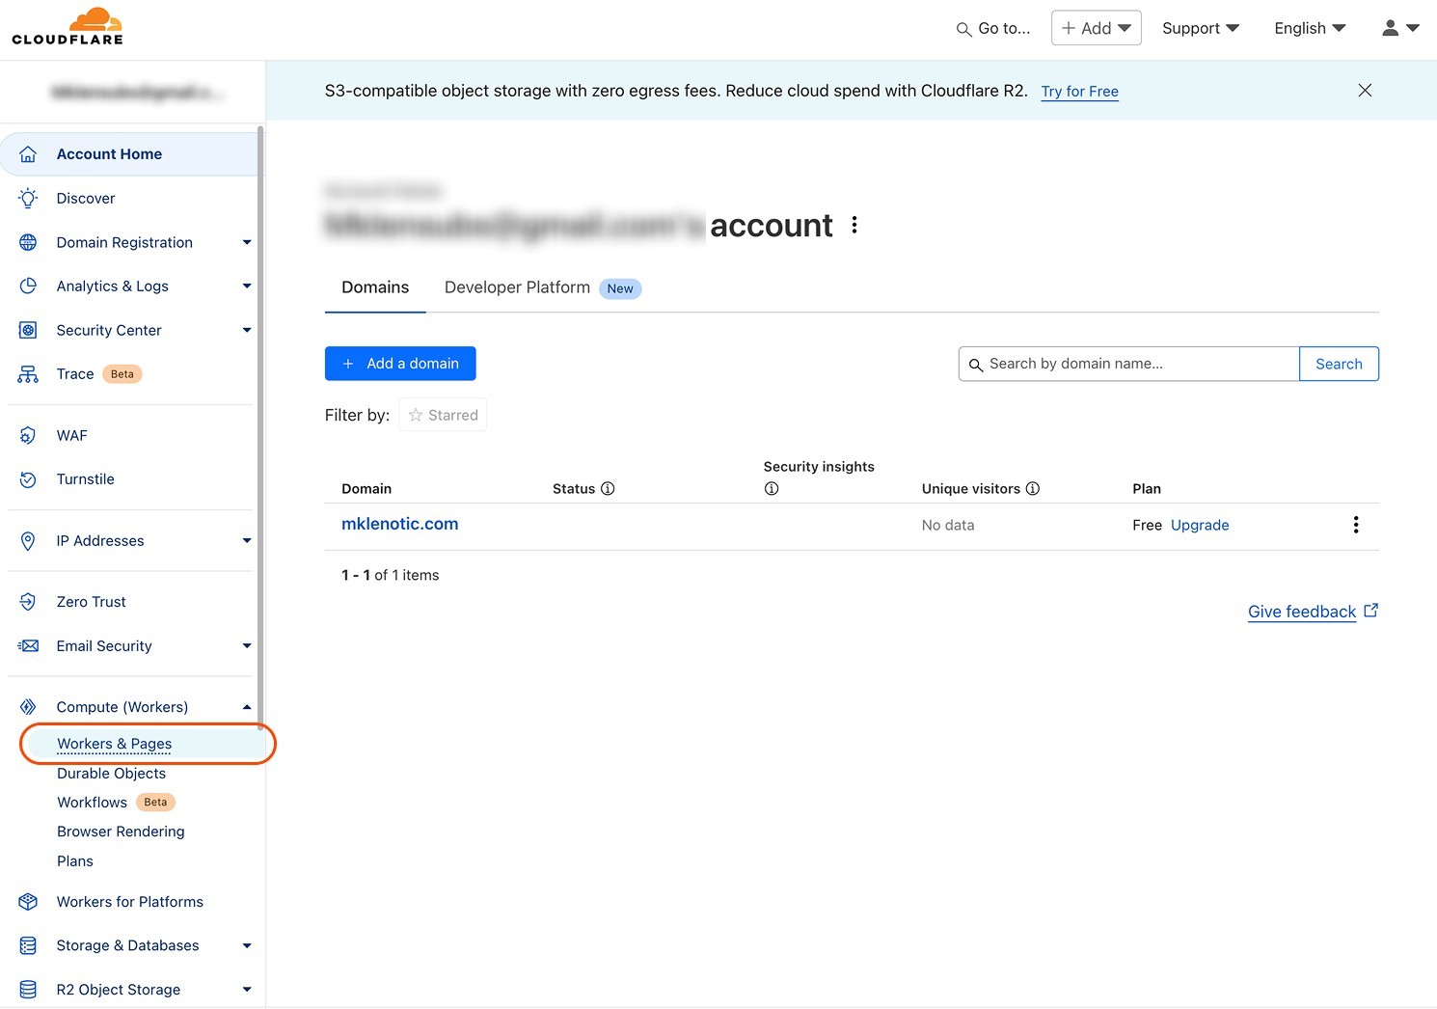Open the Account Home house icon
1437x1009 pixels.
coord(28,154)
